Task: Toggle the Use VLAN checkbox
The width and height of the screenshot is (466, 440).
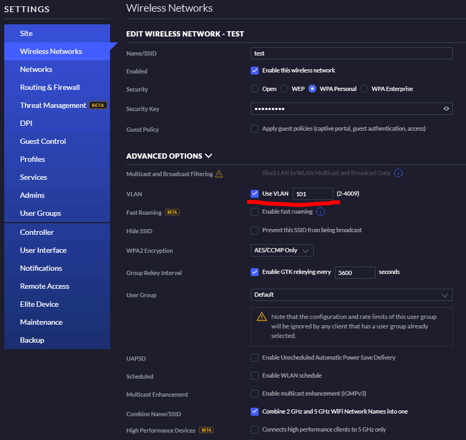Action: pos(255,194)
